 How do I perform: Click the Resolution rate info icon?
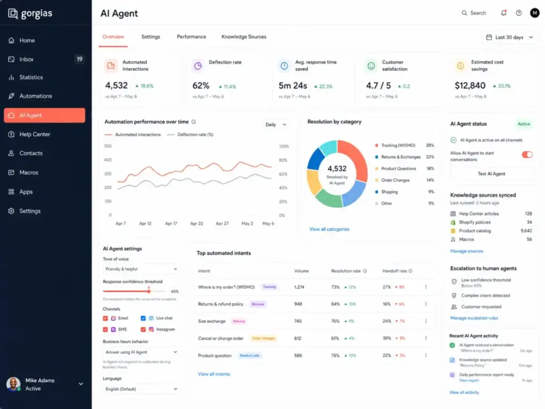tap(365, 271)
